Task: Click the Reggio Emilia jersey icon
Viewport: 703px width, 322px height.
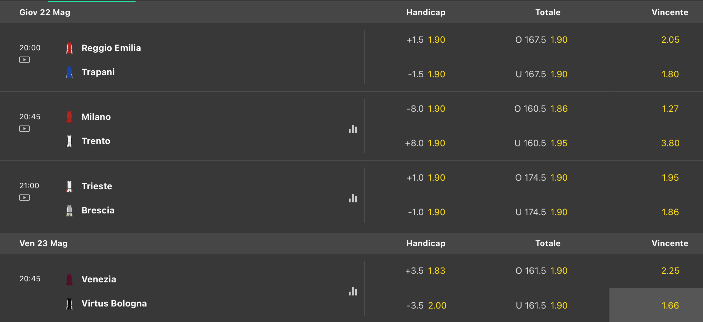Action: coord(69,48)
